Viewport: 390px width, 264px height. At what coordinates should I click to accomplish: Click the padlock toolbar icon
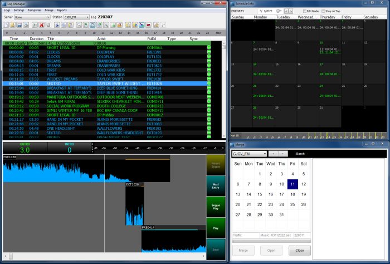click(113, 25)
